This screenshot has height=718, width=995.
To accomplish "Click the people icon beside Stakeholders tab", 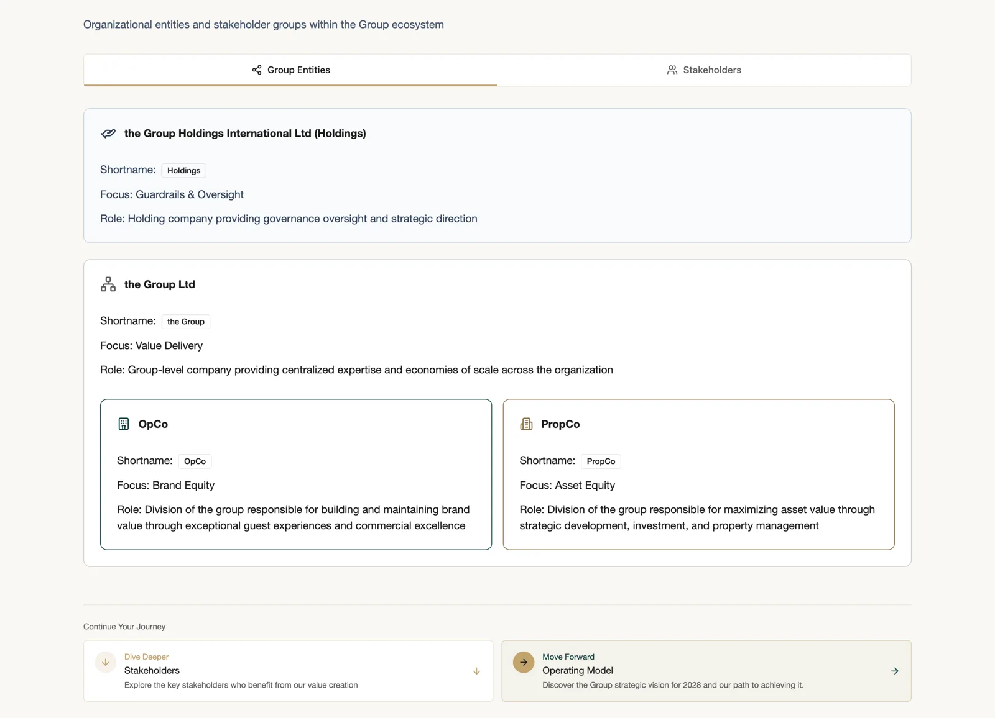I will (x=672, y=70).
